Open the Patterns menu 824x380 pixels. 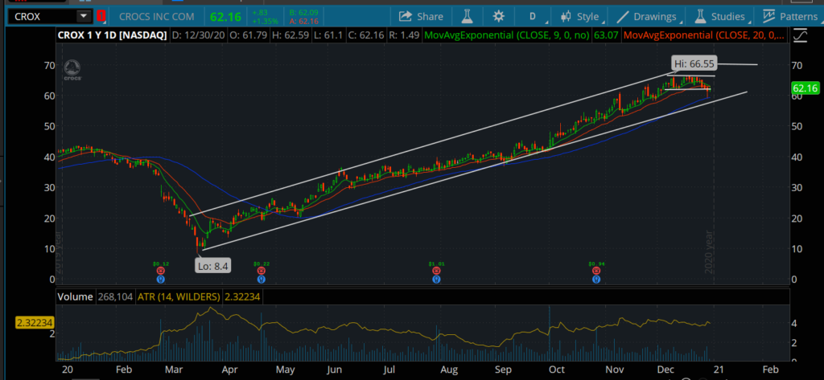(x=790, y=17)
